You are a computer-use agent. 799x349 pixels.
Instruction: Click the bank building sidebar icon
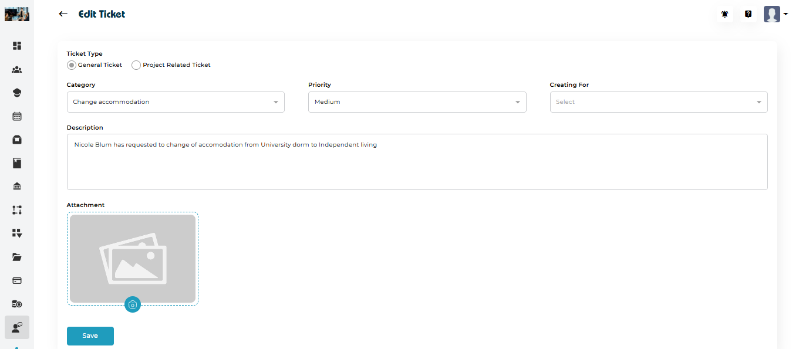coord(17,187)
